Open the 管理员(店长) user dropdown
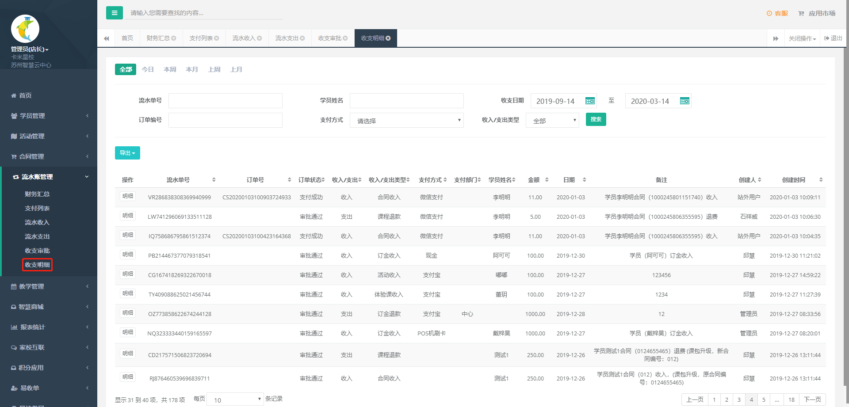Image resolution: width=849 pixels, height=407 pixels. [30, 49]
